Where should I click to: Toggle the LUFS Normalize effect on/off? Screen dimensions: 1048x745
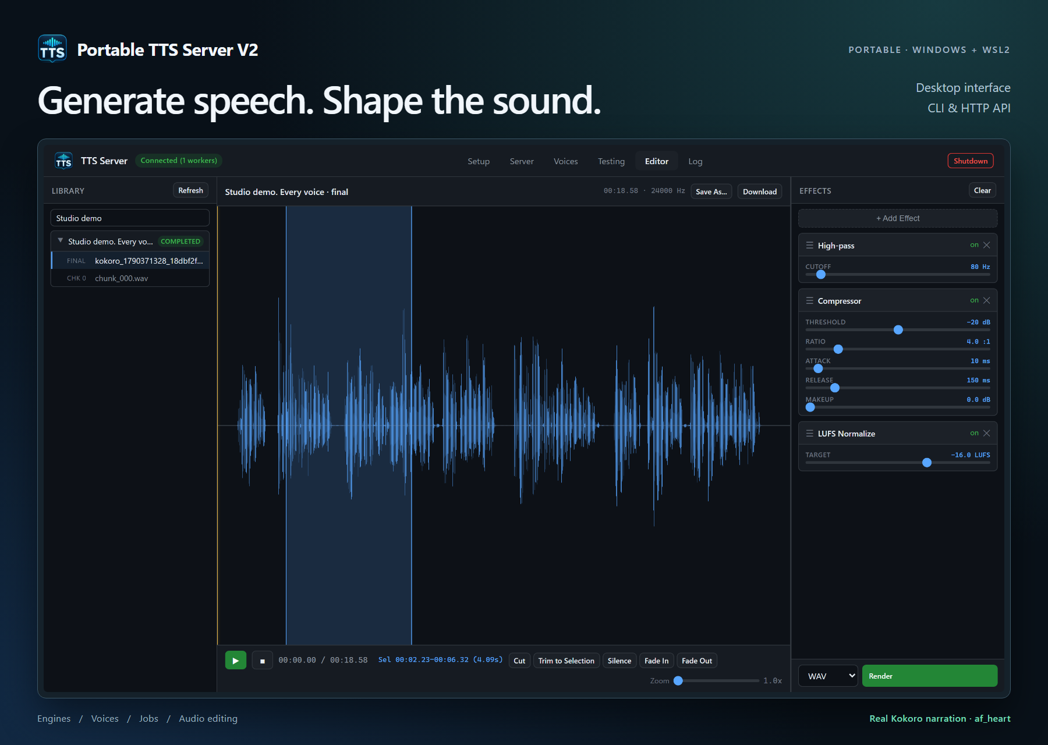pyautogui.click(x=974, y=433)
